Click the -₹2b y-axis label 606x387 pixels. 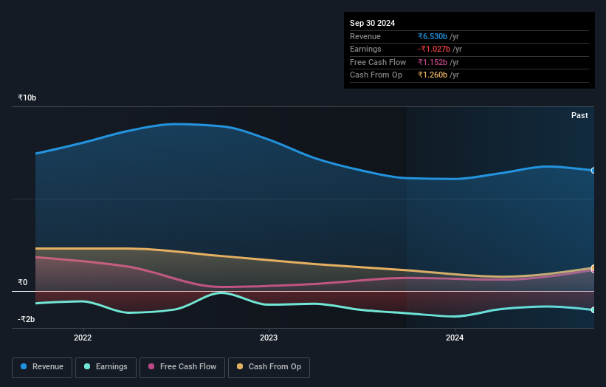27,319
